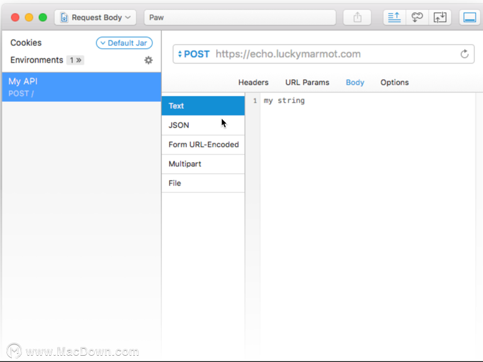This screenshot has width=483, height=362.
Task: Click the refresh send request icon
Action: [x=465, y=54]
